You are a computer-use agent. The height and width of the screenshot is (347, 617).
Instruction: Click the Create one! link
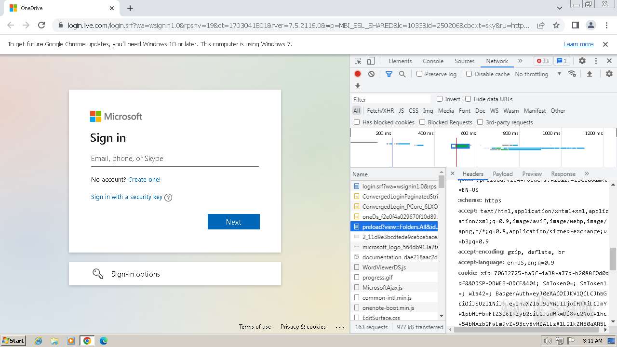(144, 179)
